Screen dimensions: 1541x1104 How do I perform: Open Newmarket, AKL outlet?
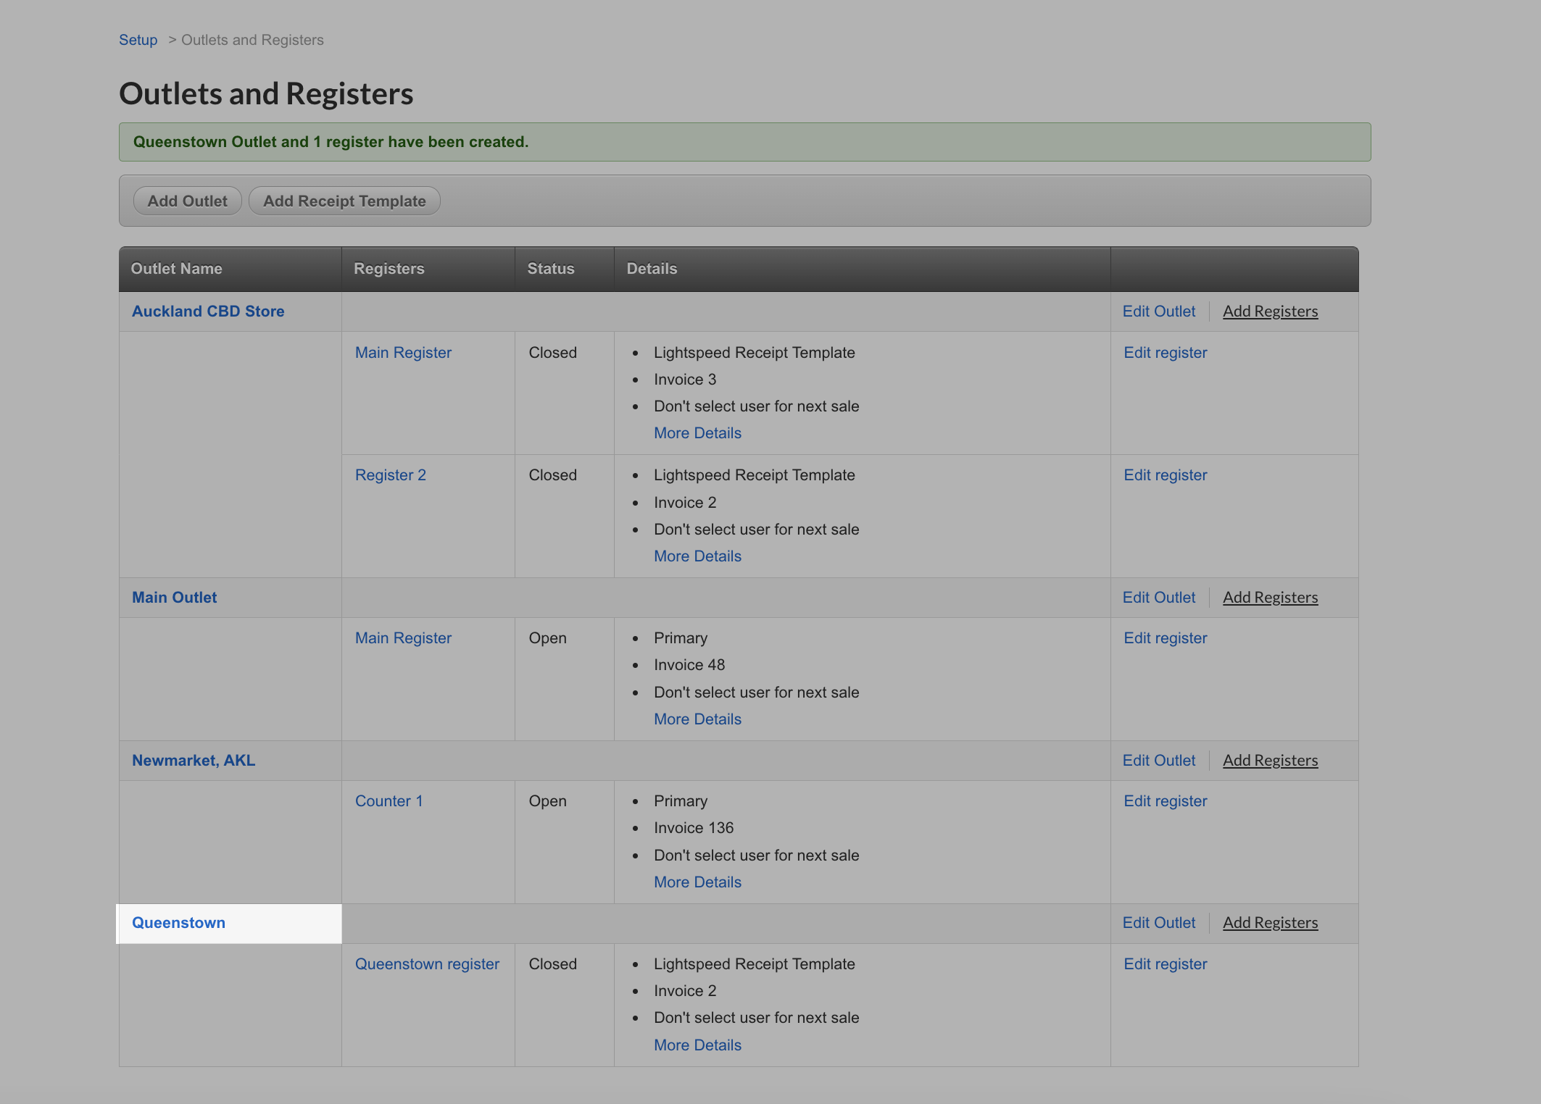194,761
